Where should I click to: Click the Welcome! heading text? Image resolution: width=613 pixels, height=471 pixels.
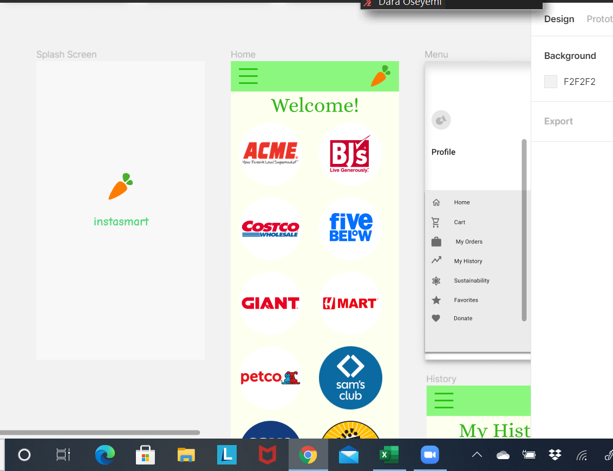click(x=315, y=105)
